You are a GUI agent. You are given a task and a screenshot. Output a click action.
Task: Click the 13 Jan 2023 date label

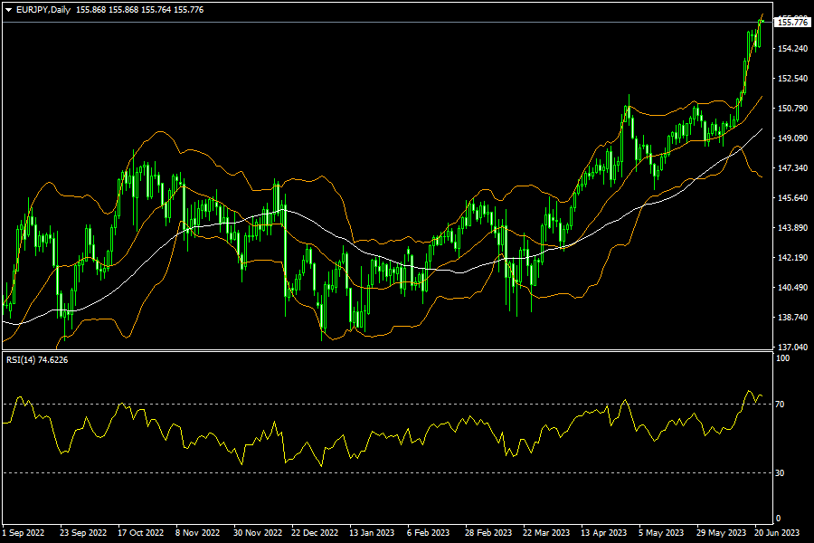[x=372, y=533]
